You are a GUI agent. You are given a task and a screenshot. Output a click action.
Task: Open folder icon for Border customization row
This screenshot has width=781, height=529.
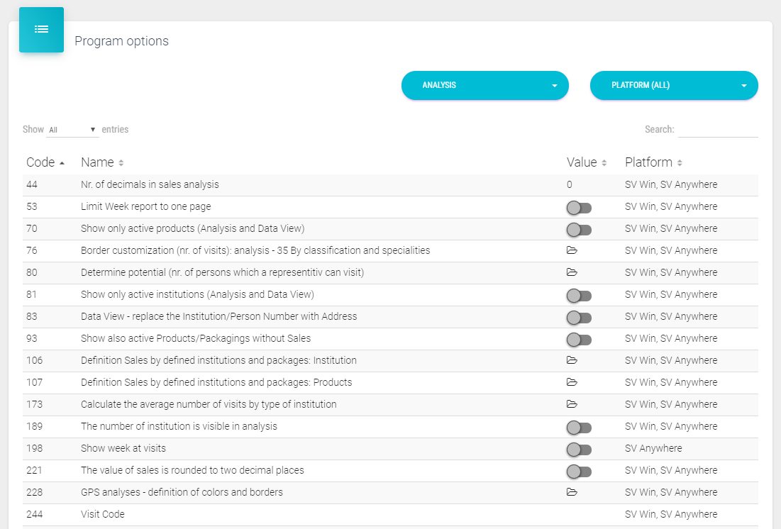572,250
